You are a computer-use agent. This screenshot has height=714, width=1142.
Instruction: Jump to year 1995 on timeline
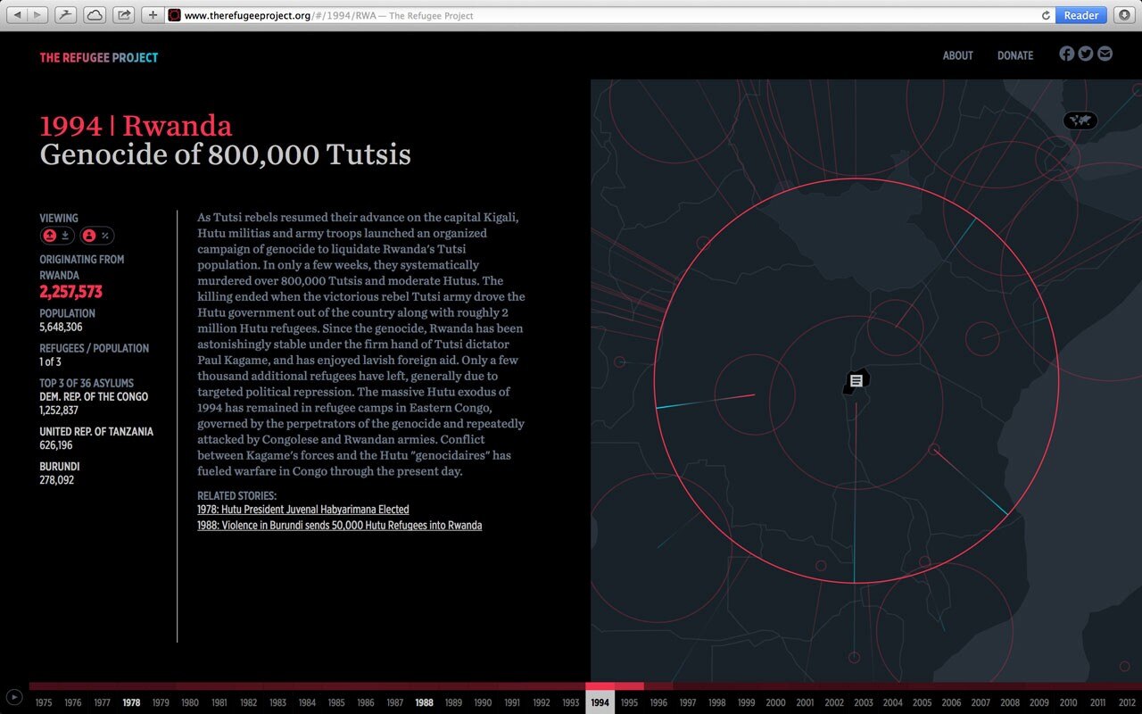(x=629, y=702)
